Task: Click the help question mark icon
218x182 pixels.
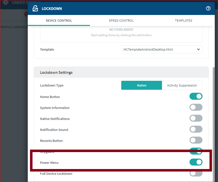Action: pos(208,8)
